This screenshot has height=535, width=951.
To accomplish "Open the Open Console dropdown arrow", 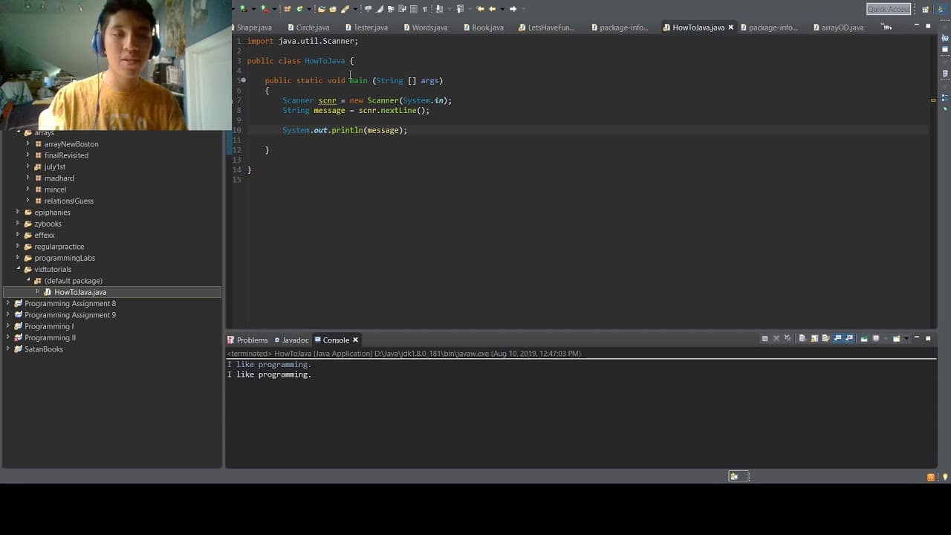I will coord(906,339).
